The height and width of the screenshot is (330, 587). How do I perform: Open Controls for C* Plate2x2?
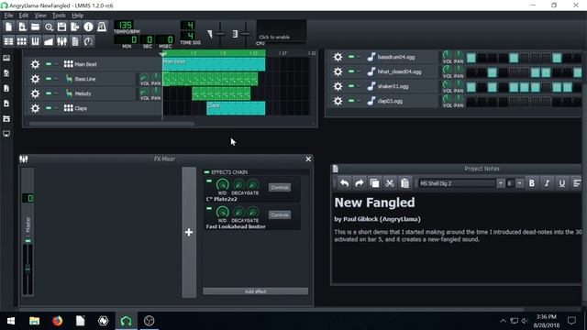tap(280, 187)
